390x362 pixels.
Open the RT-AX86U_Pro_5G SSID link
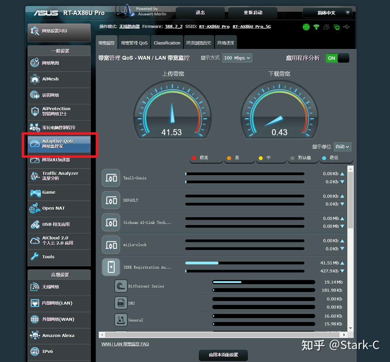252,26
